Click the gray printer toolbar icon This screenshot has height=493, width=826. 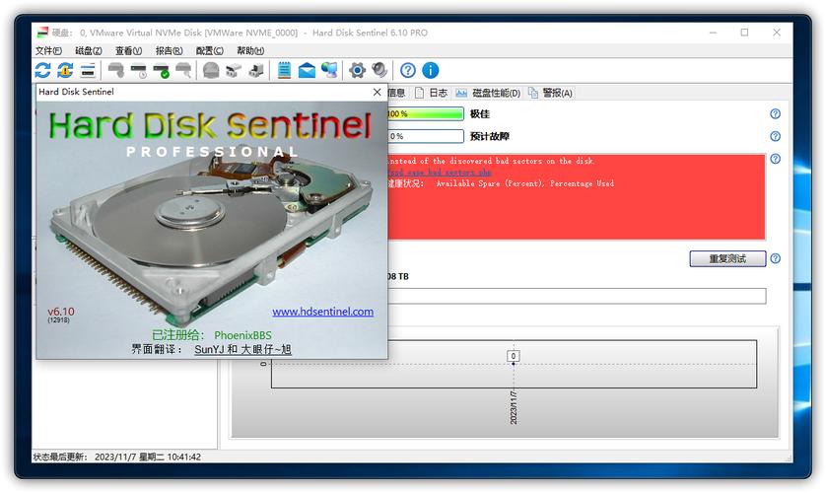[x=234, y=70]
